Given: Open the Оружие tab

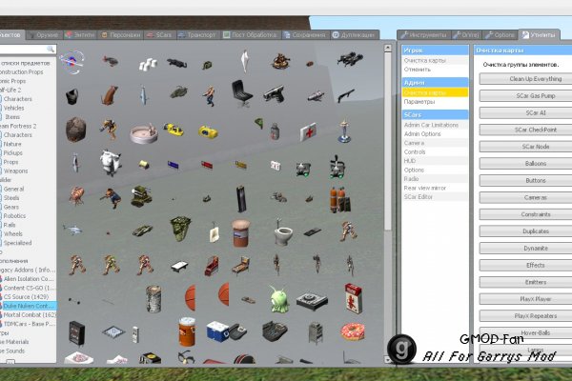Looking at the screenshot, I should pyautogui.click(x=44, y=35).
